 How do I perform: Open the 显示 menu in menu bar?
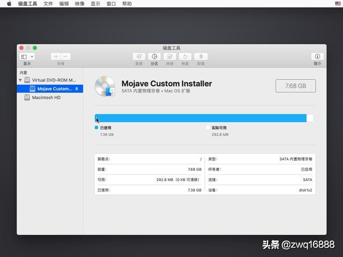[95, 4]
